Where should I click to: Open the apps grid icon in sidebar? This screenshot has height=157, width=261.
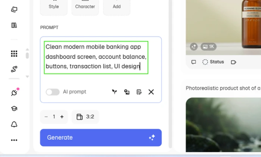click(14, 54)
